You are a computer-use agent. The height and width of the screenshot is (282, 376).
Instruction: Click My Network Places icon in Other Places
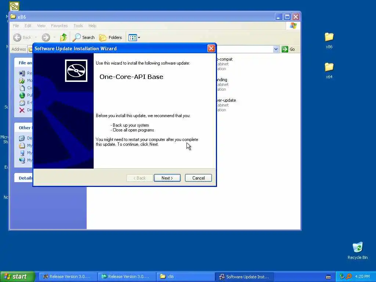[x=22, y=160]
